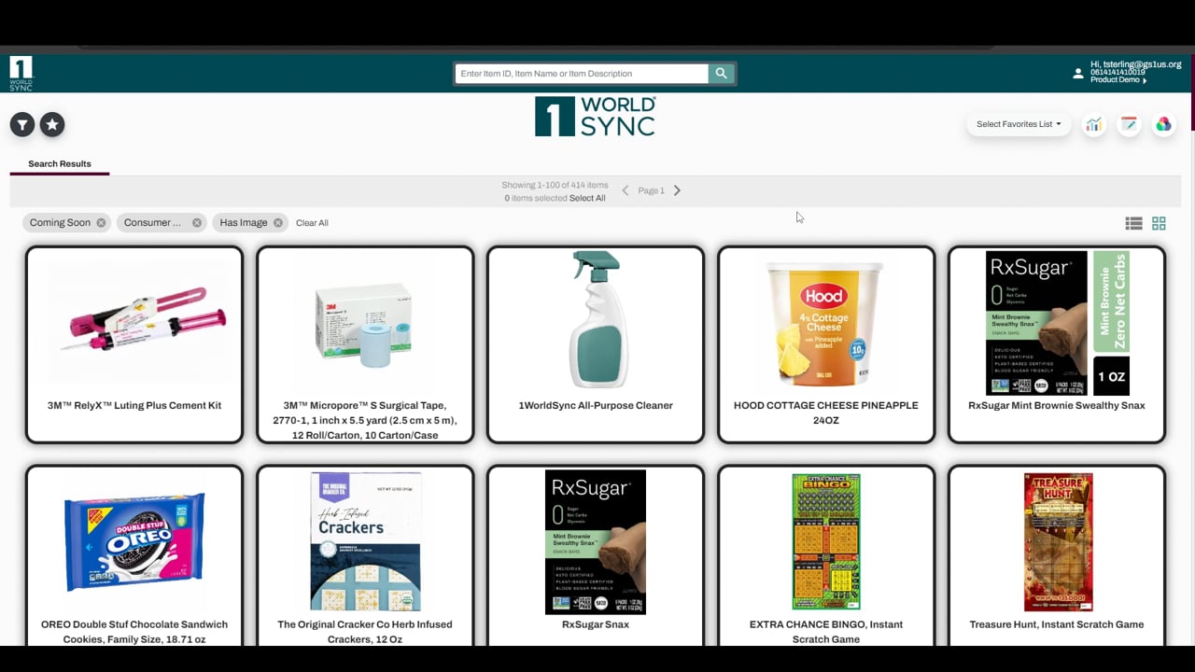Image resolution: width=1195 pixels, height=672 pixels.
Task: Click the RxSugar Snax title text
Action: click(x=596, y=625)
